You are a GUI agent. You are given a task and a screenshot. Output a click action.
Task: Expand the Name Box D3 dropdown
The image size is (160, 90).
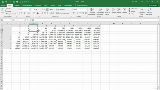pos(10,20)
